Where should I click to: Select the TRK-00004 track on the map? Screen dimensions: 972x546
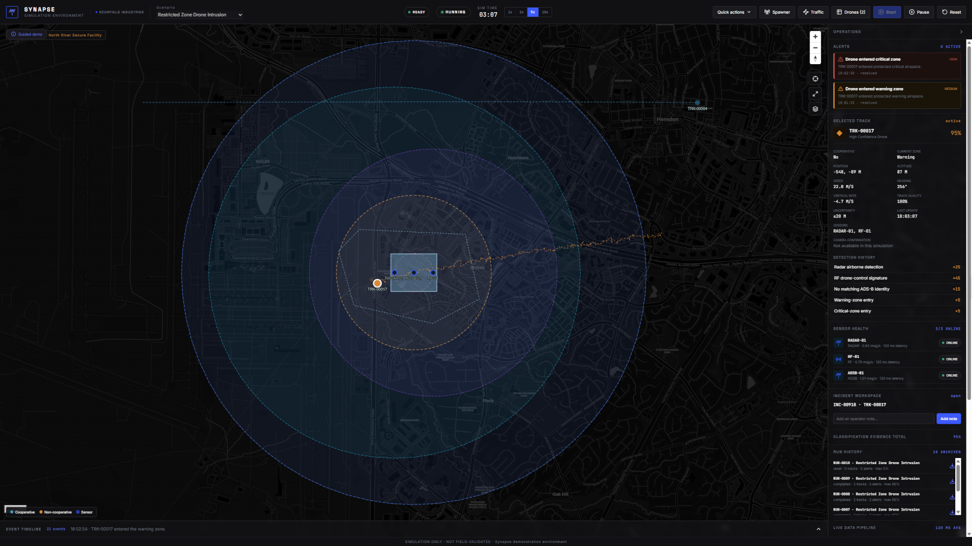coord(697,103)
